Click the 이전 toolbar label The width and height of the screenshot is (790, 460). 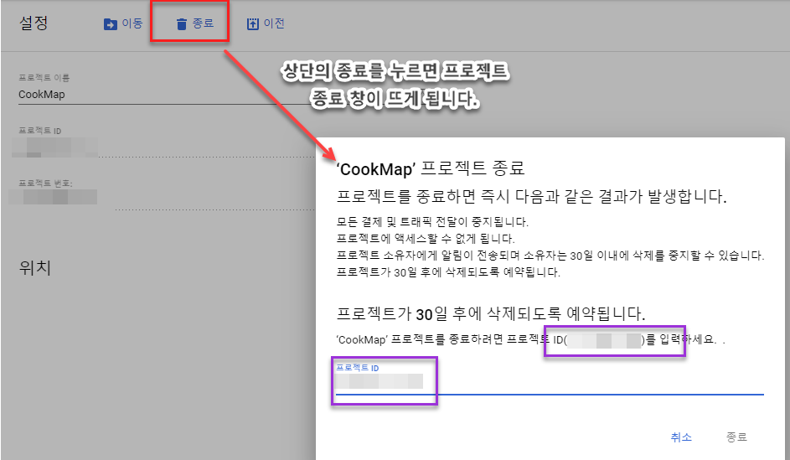click(x=274, y=23)
